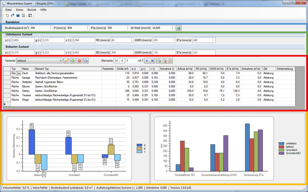
Task: Click the Element Typ column header
Action: point(42,69)
